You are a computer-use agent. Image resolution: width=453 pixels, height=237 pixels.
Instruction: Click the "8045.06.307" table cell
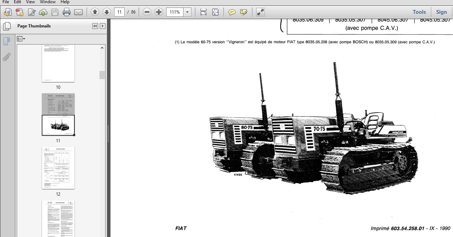pyautogui.click(x=393, y=20)
